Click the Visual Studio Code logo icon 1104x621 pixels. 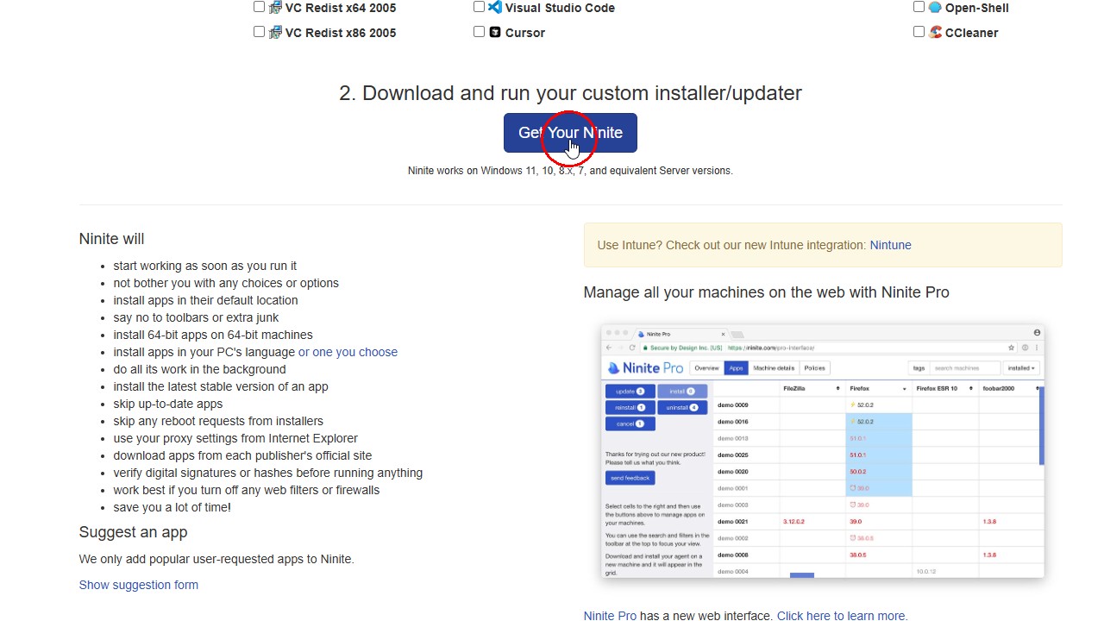(x=495, y=7)
